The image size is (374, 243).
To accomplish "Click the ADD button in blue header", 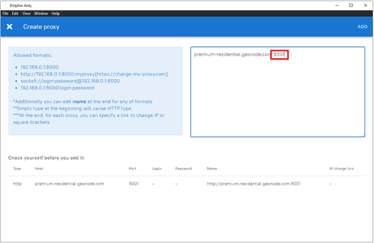I will point(362,27).
